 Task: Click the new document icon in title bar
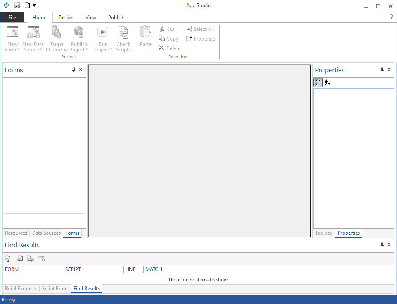(27, 5)
